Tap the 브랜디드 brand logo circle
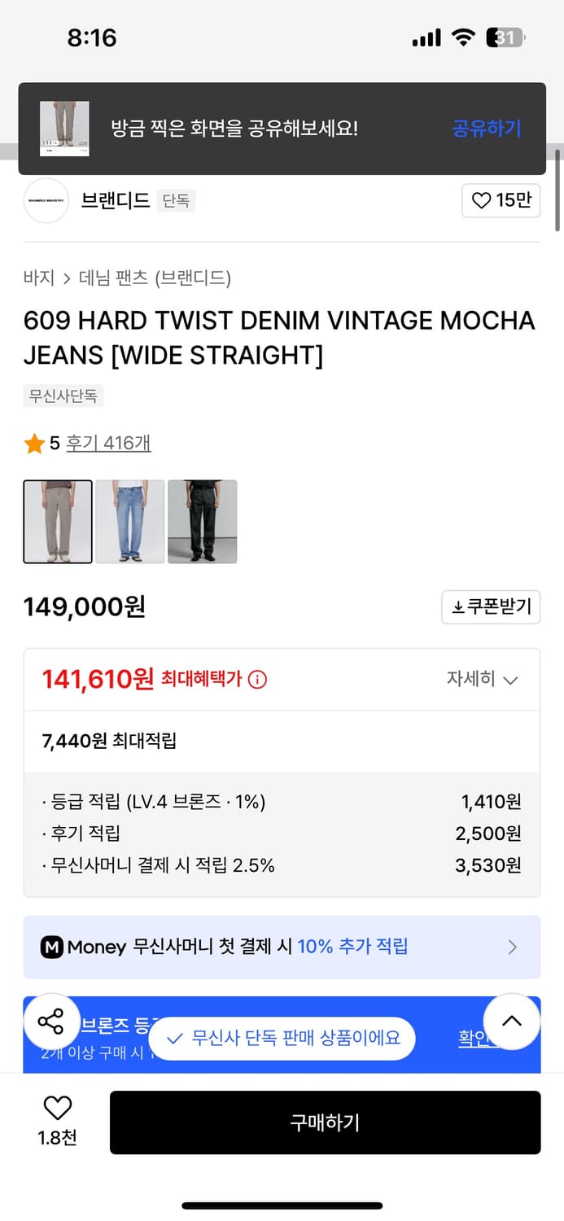The width and height of the screenshot is (564, 1221). (46, 200)
